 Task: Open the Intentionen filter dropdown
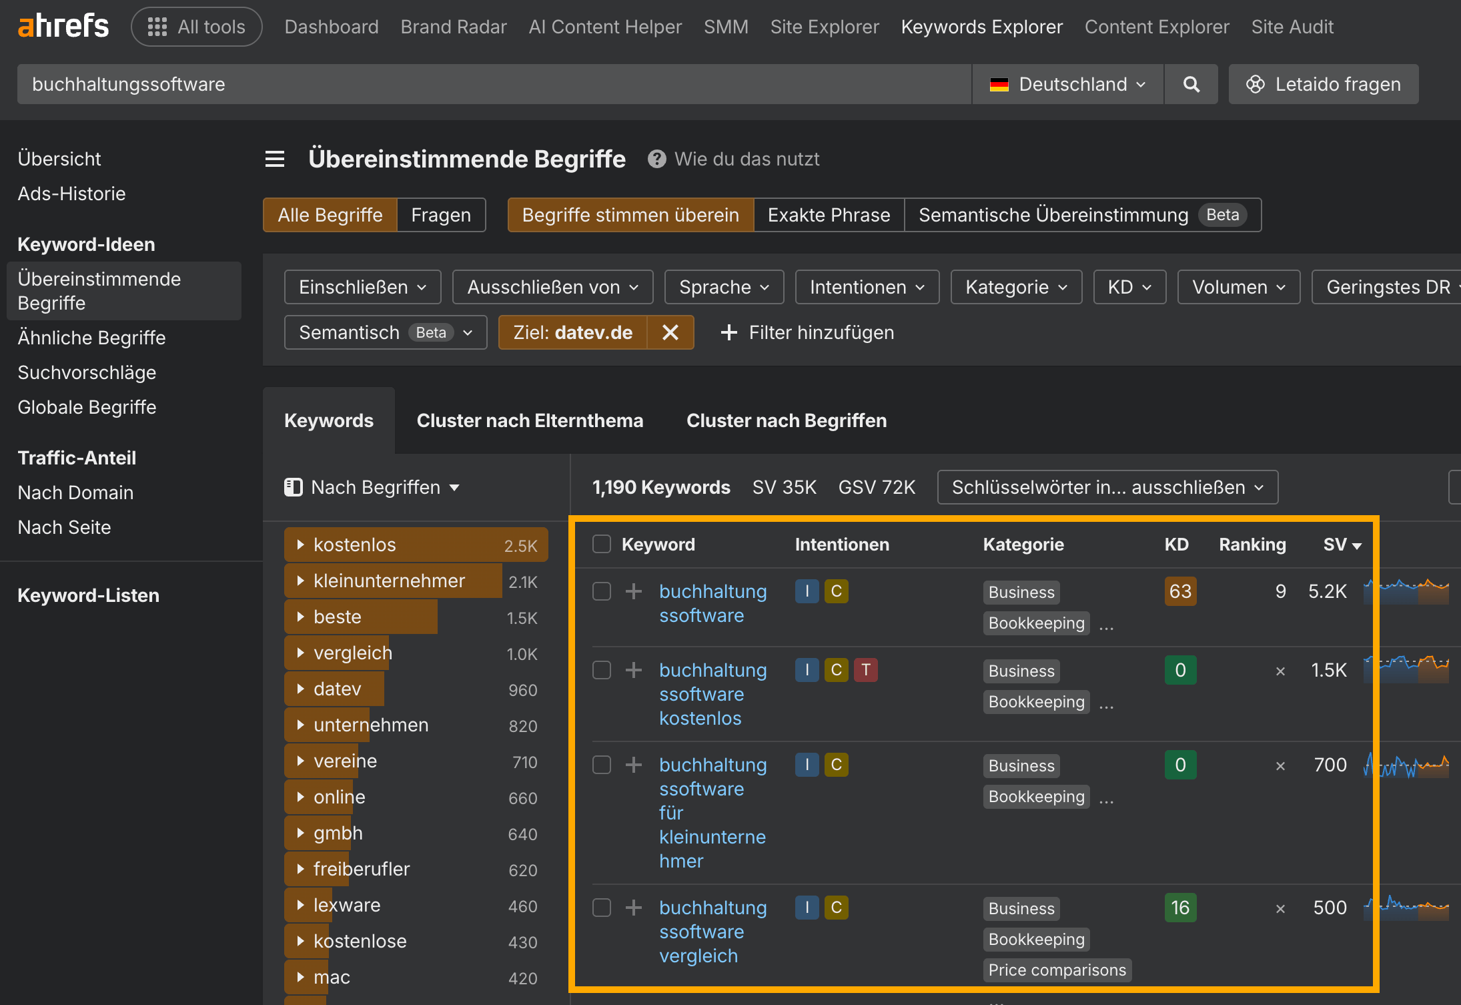click(867, 287)
